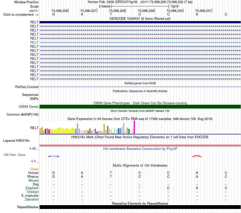Screen dimensions: 241x213
Task: Click the Sequences track label
Action: click(30, 95)
